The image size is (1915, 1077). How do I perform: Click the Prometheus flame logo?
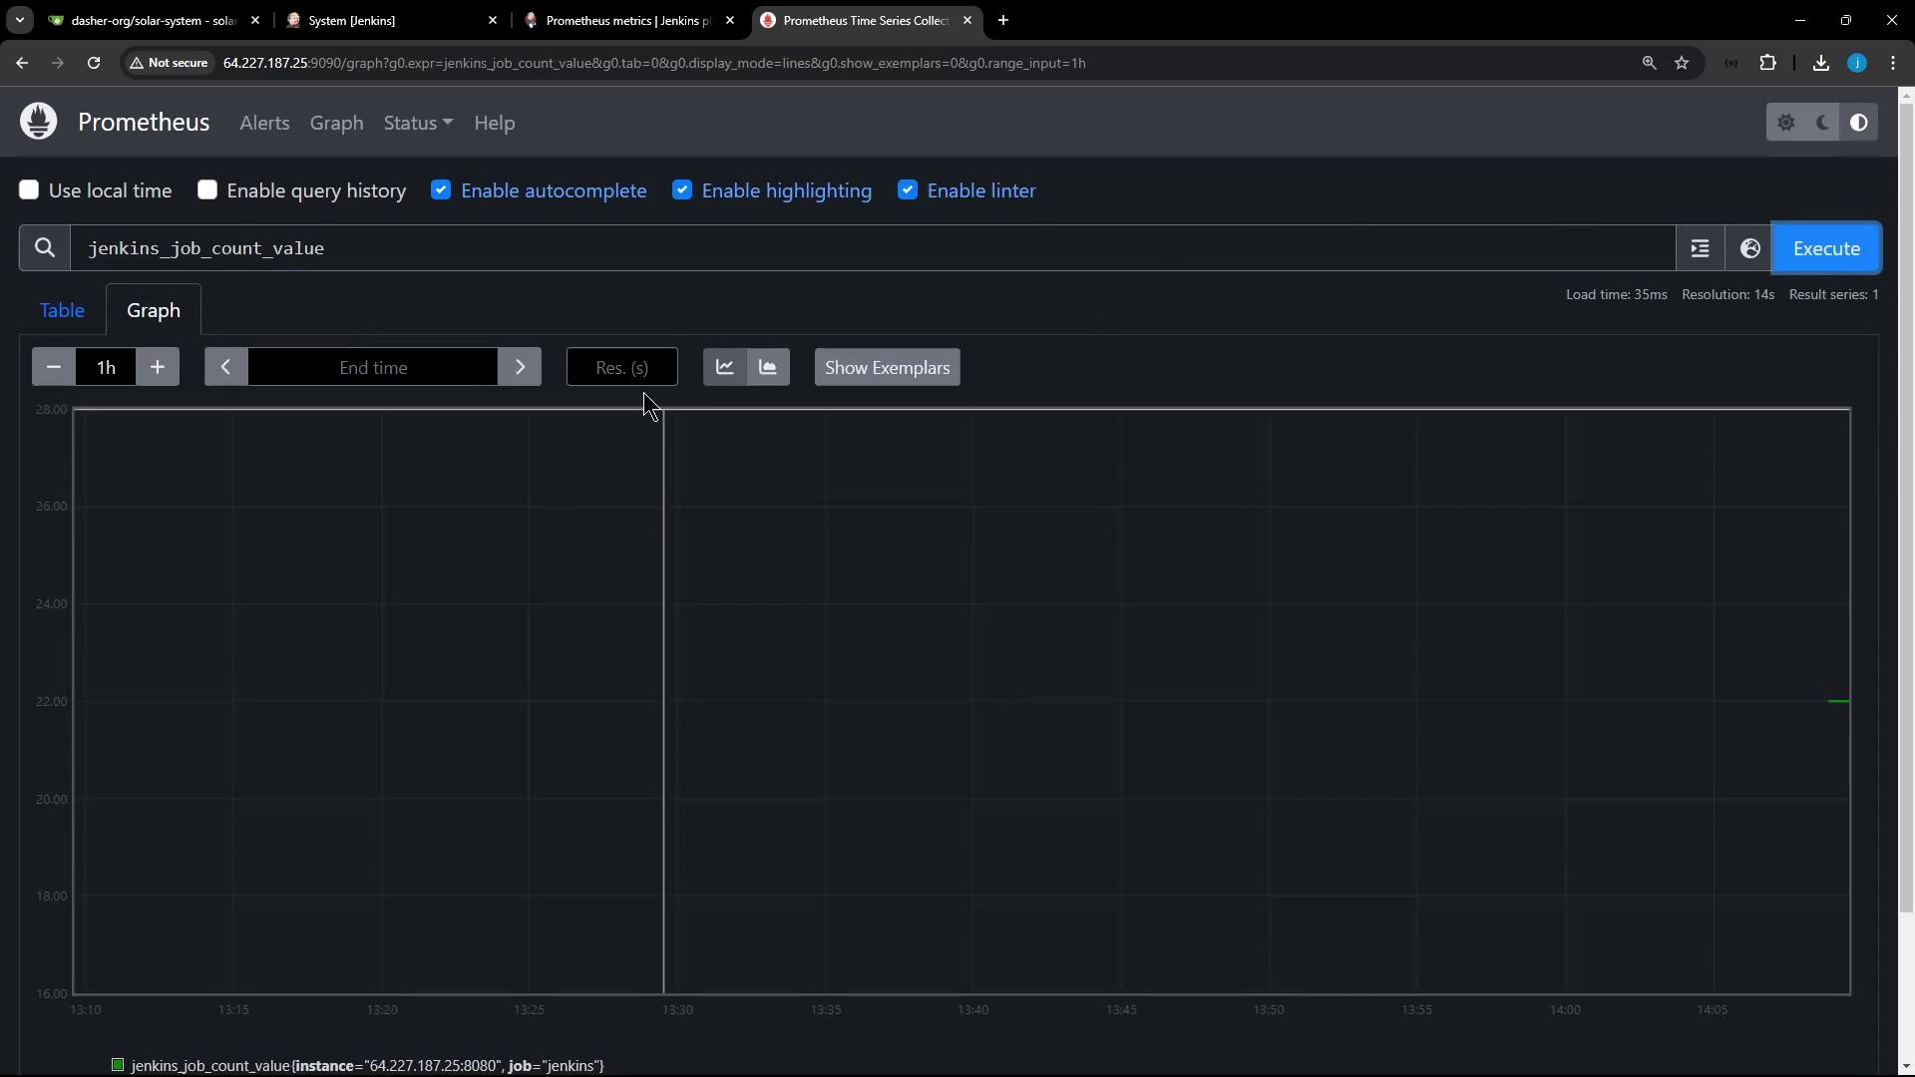(x=39, y=122)
